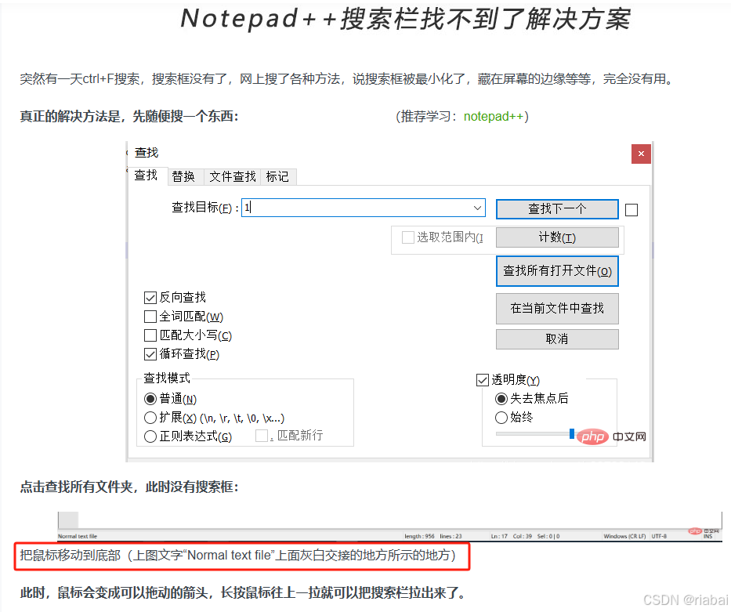The height and width of the screenshot is (612, 731).
Task: Switch transparency mode to 始终
Action: [x=501, y=417]
